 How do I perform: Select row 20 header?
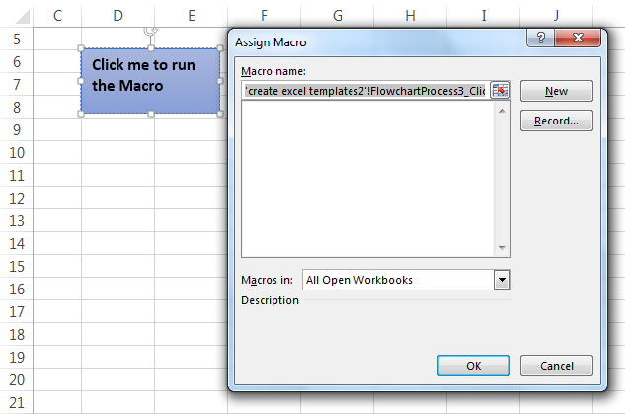[x=17, y=380]
